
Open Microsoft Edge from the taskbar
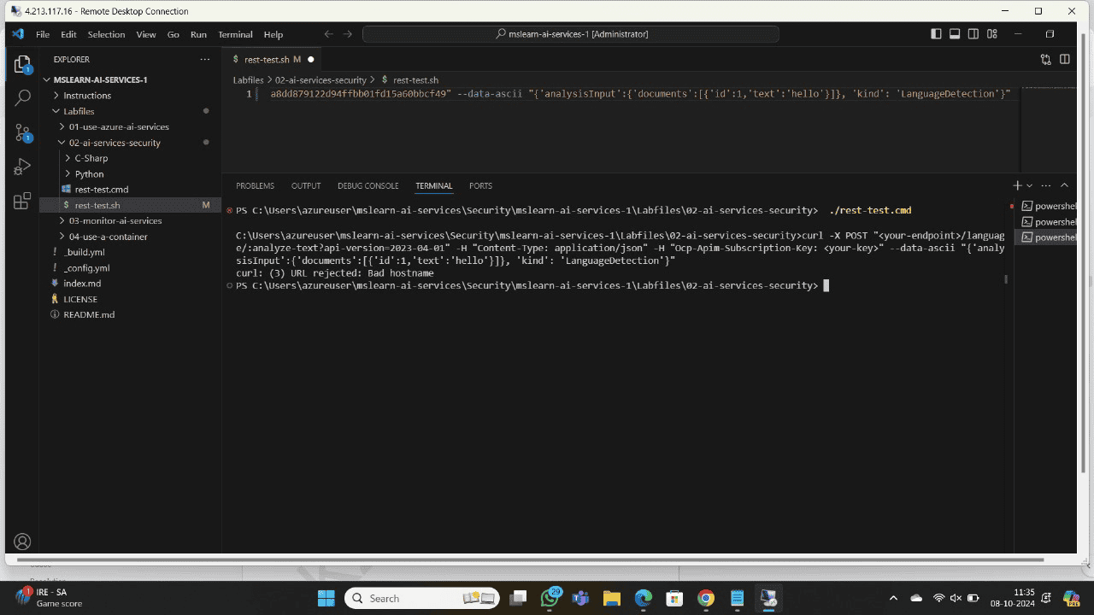[643, 598]
